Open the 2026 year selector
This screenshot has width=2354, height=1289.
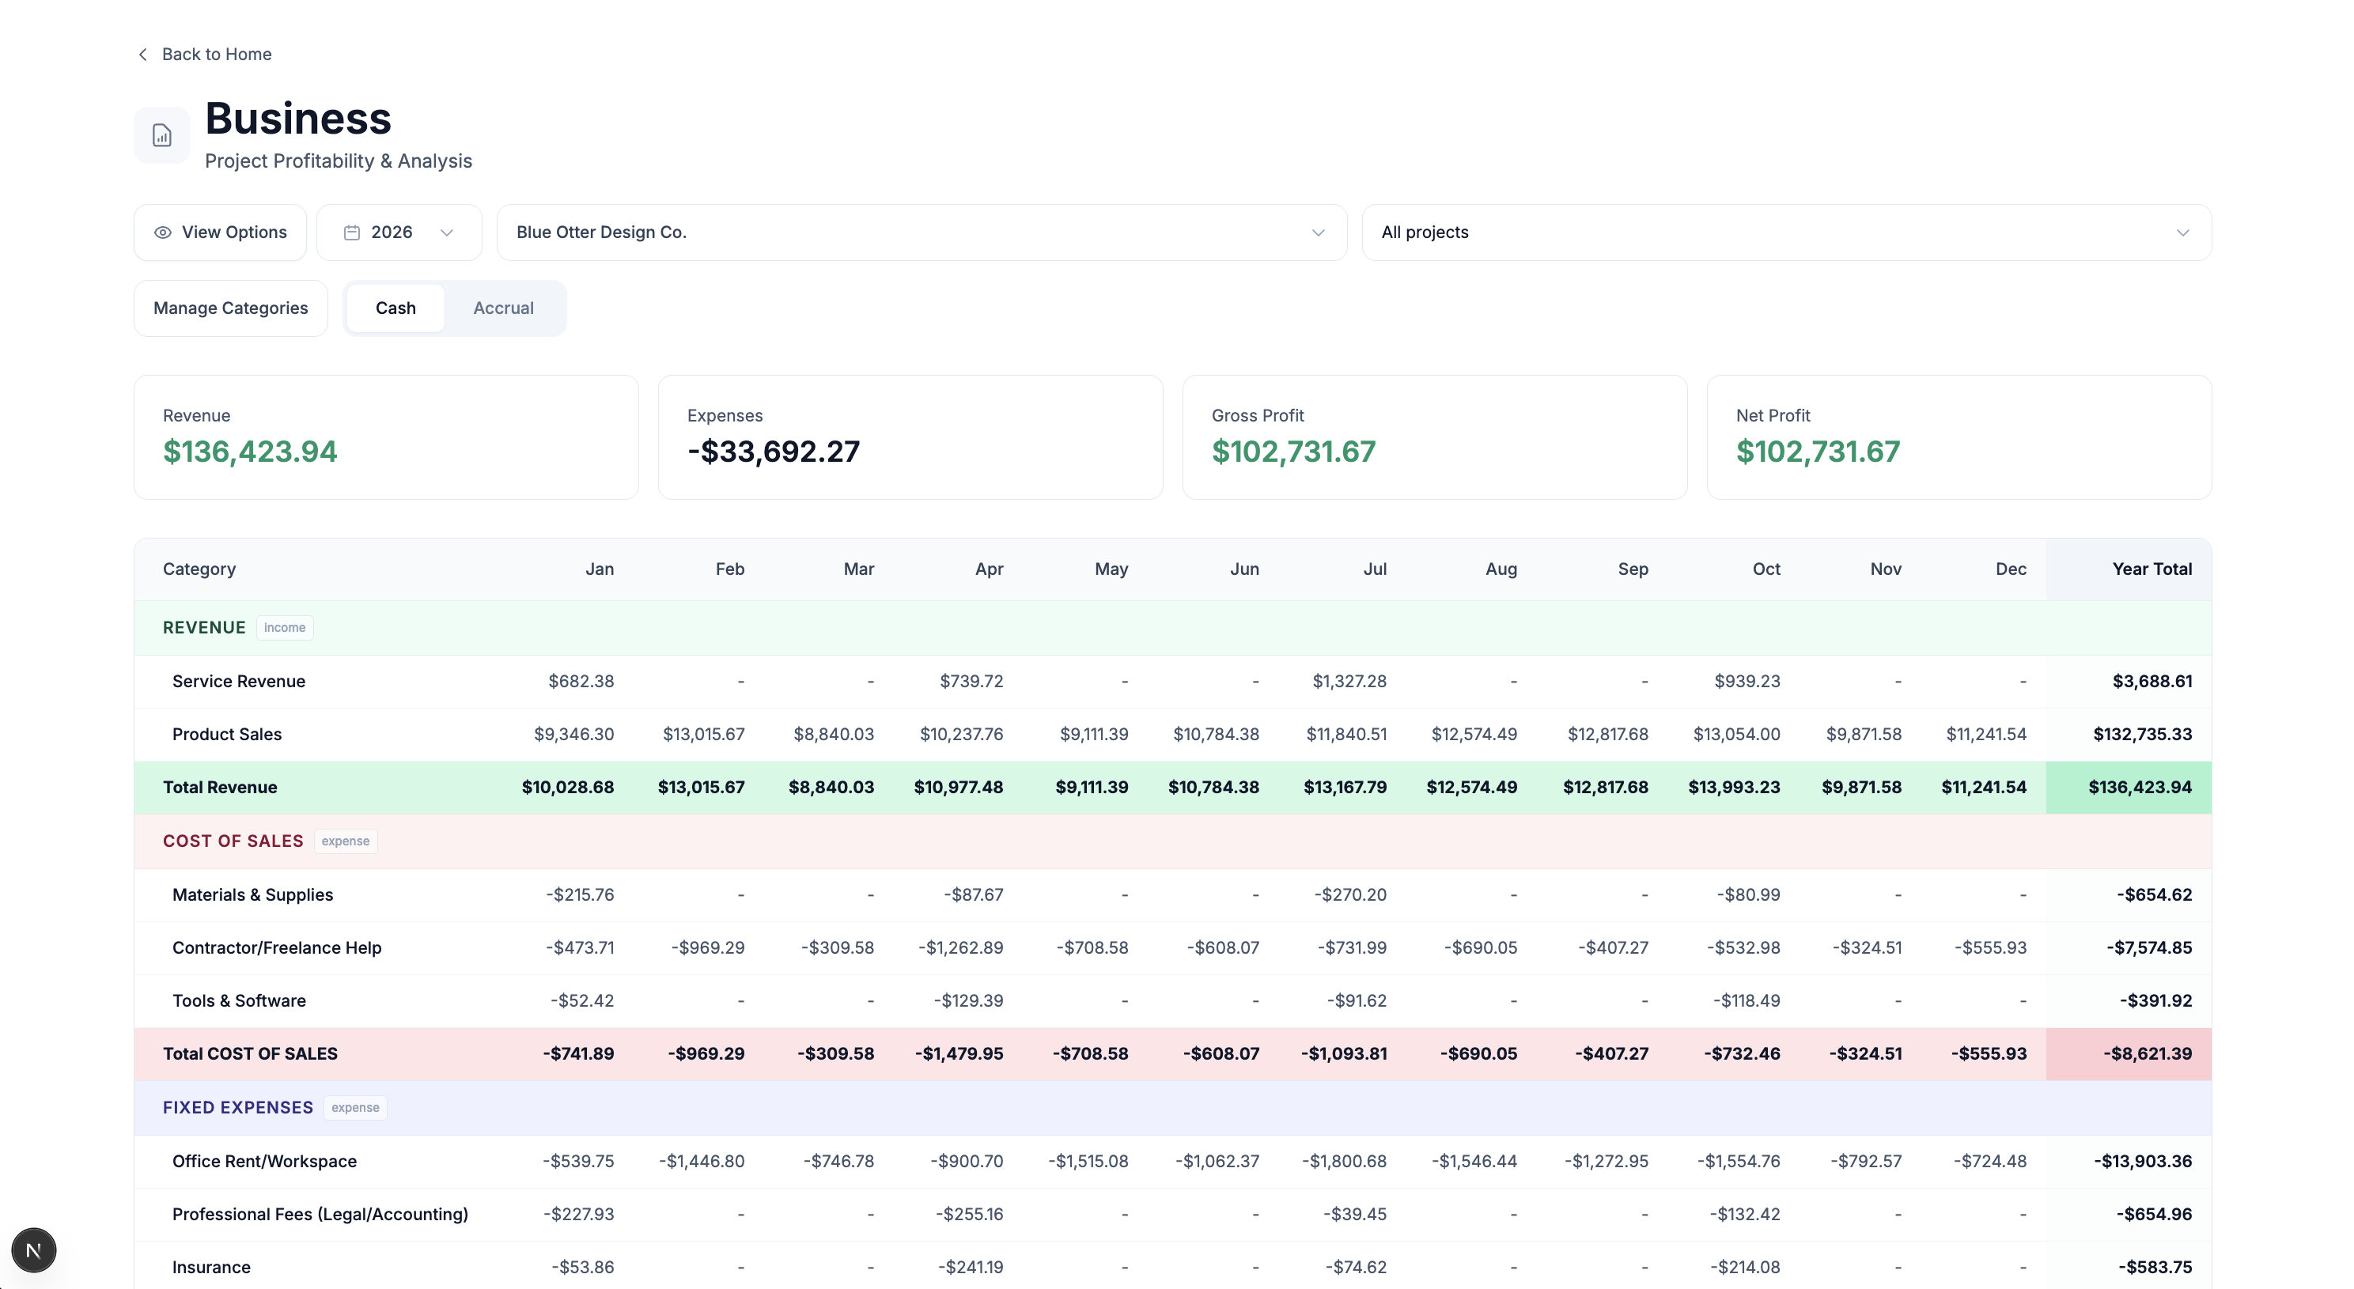click(399, 233)
